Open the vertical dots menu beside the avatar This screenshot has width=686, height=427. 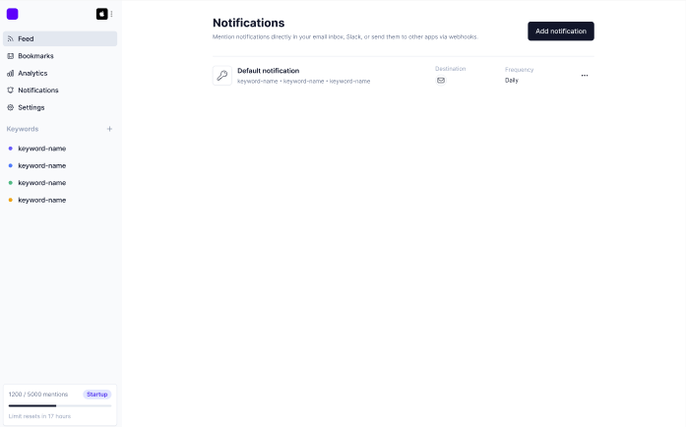coord(111,14)
